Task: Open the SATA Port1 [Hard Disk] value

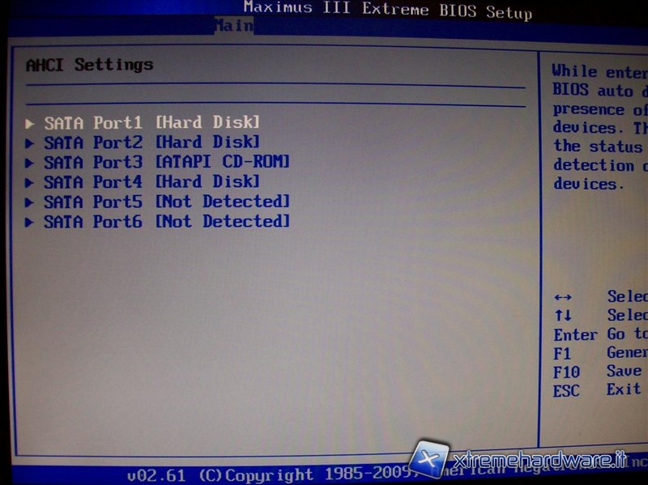Action: [x=207, y=123]
